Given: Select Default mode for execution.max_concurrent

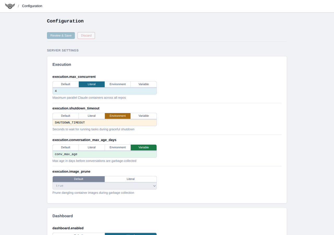Looking at the screenshot, I should [65, 84].
